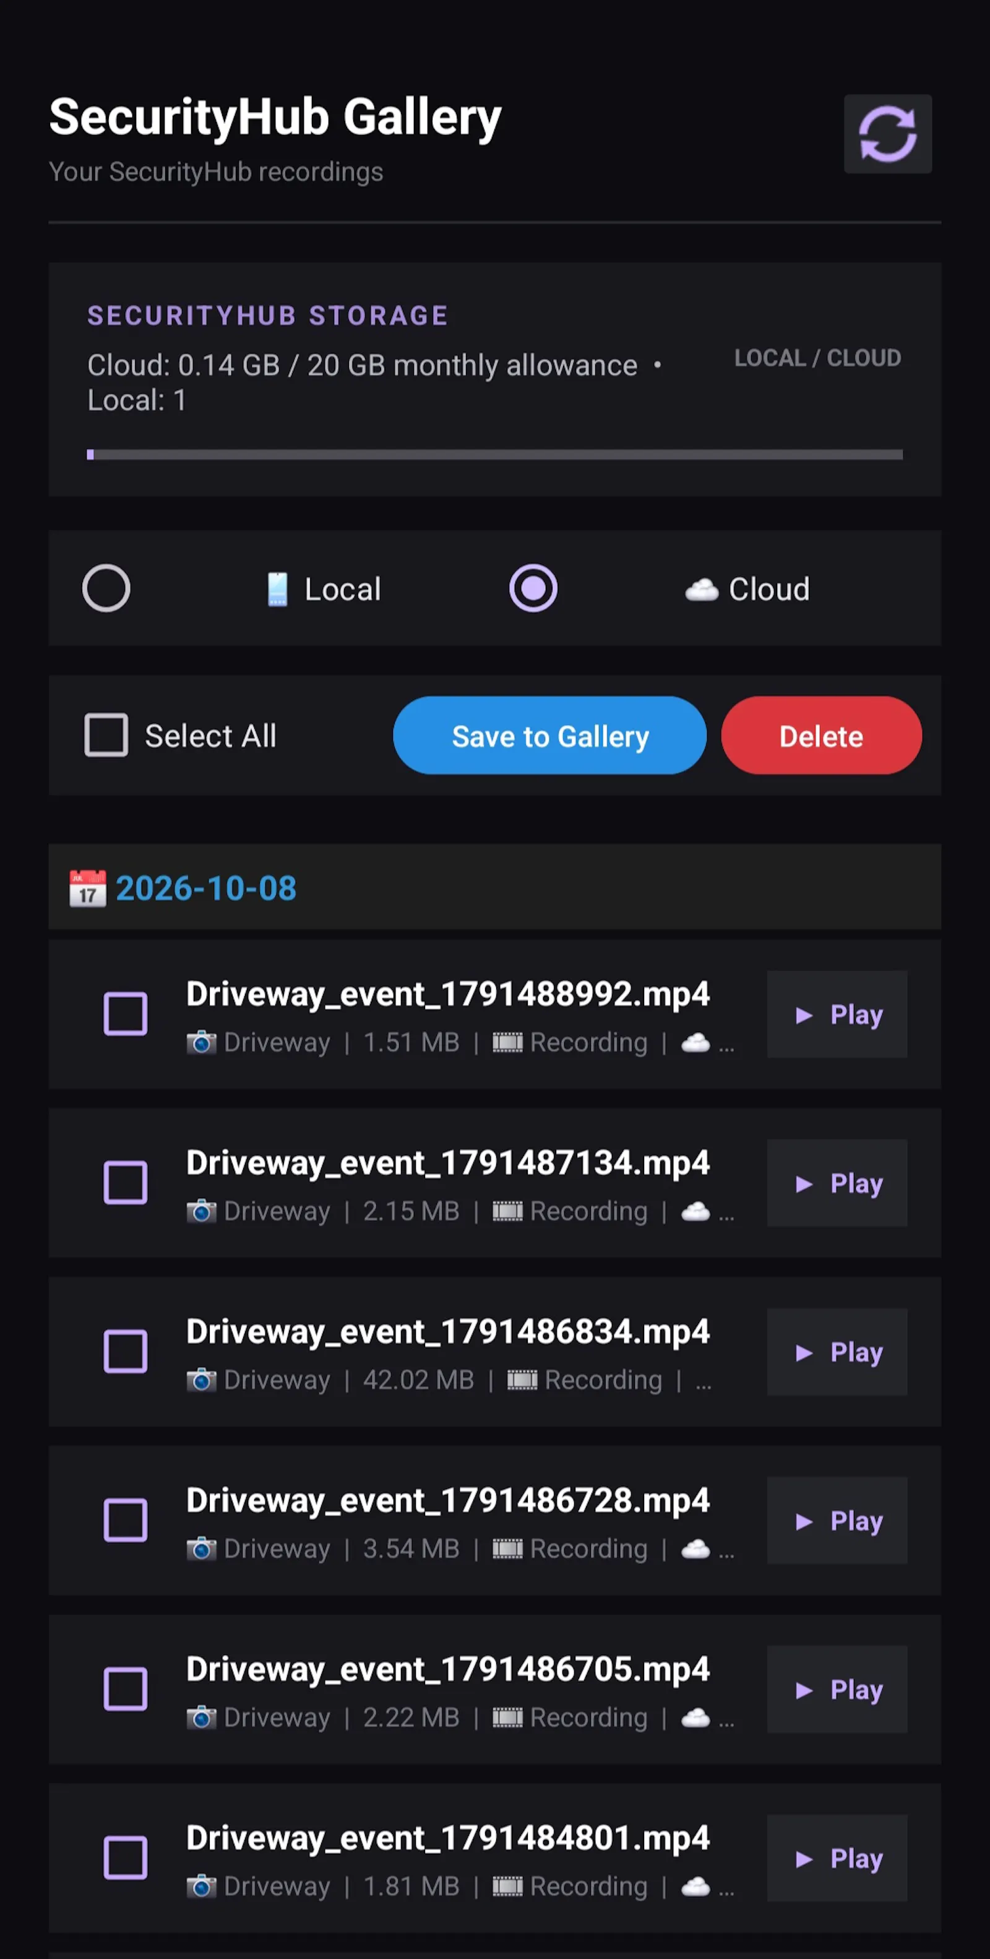Select the Cloud radio button
990x1959 pixels.
pos(533,588)
